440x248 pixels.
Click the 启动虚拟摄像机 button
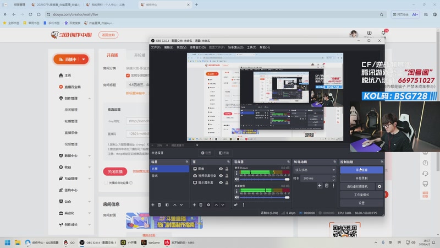pos(357,186)
